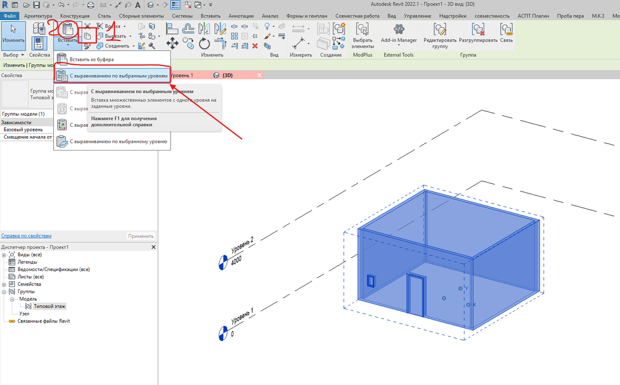This screenshot has height=385, width=620.
Task: Open the Врезка dropdown arrow
Action: (124, 26)
